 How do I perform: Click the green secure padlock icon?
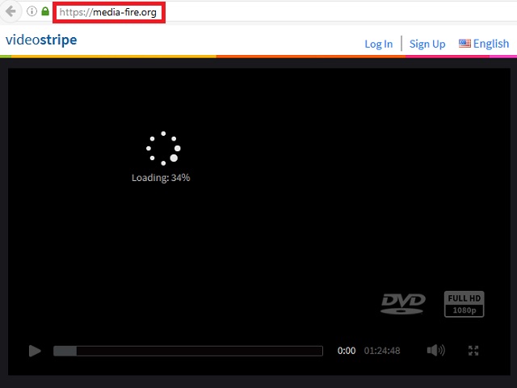point(45,11)
